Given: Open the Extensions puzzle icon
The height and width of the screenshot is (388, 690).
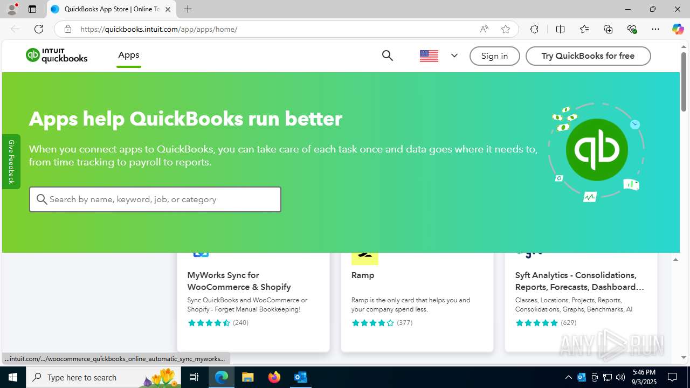Looking at the screenshot, I should (x=534, y=29).
